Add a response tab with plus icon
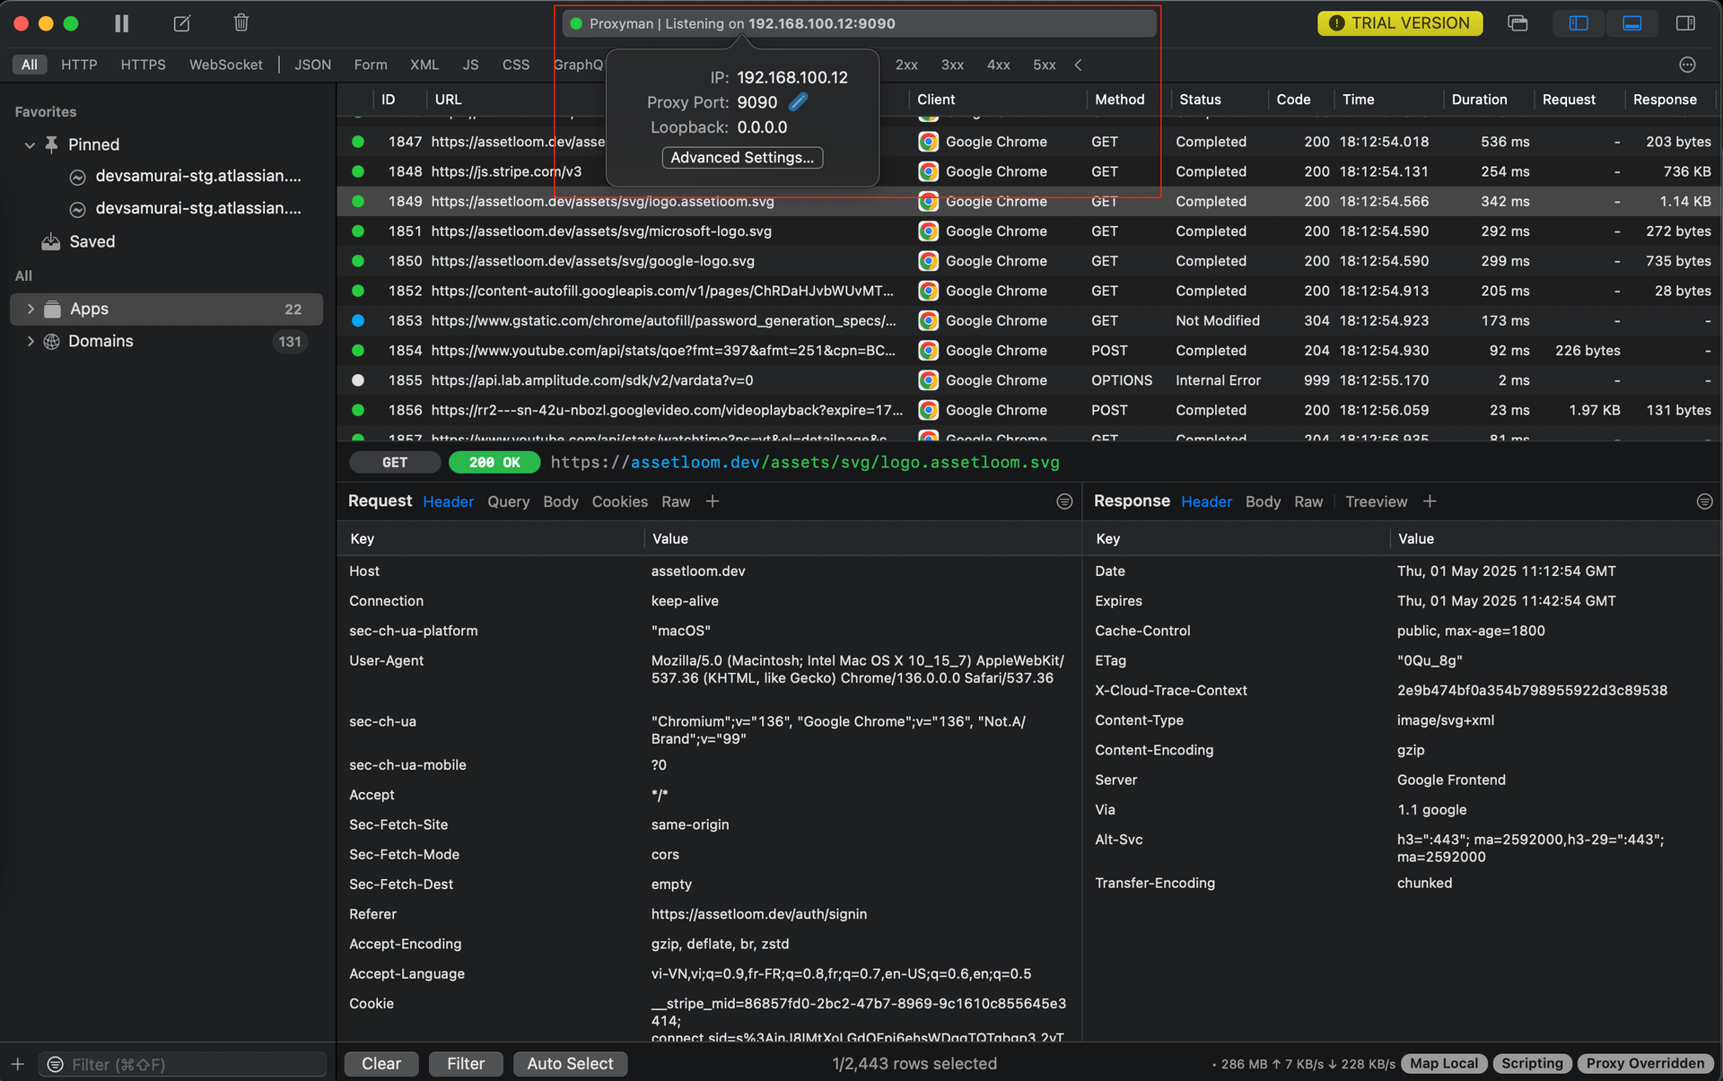The width and height of the screenshot is (1723, 1081). point(1430,501)
